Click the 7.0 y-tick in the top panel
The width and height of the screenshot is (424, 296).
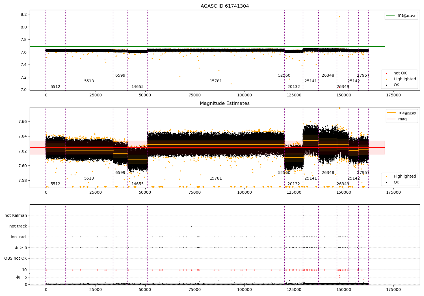(x=23, y=90)
